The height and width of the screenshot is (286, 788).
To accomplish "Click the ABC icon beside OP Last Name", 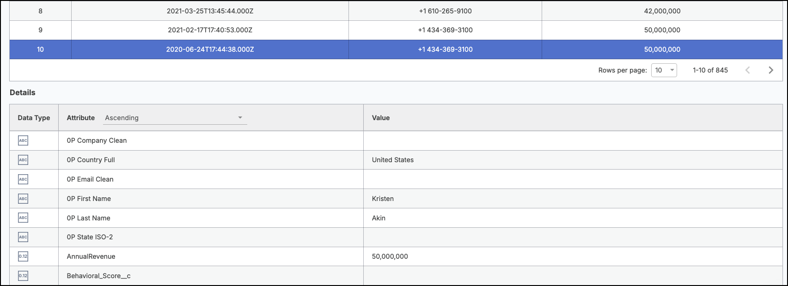I will pyautogui.click(x=23, y=218).
